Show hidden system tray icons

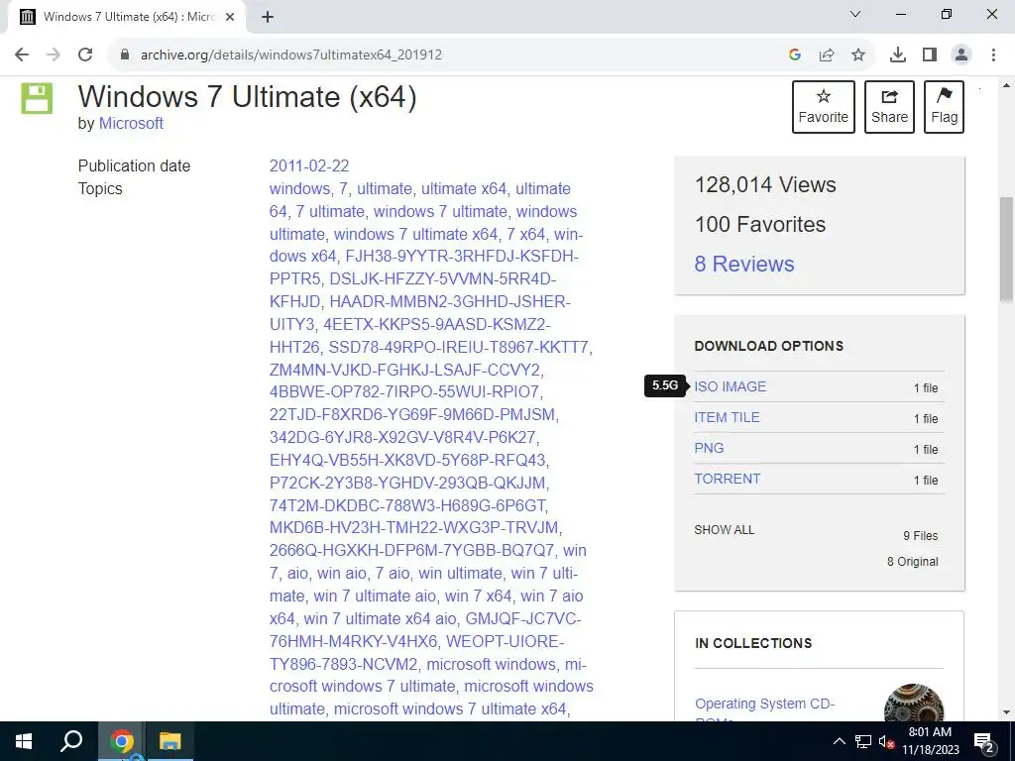coord(839,741)
